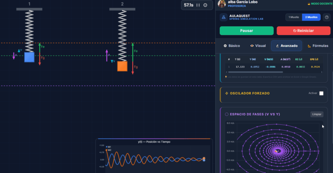
Task: Open the help question-mark icon
Action: click(326, 17)
